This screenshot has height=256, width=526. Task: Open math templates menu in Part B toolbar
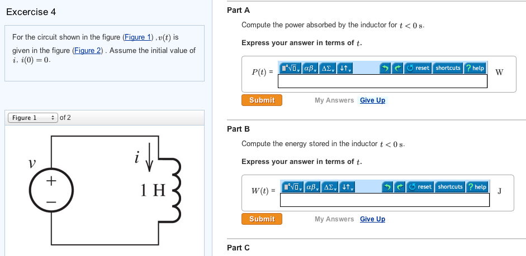pos(293,187)
